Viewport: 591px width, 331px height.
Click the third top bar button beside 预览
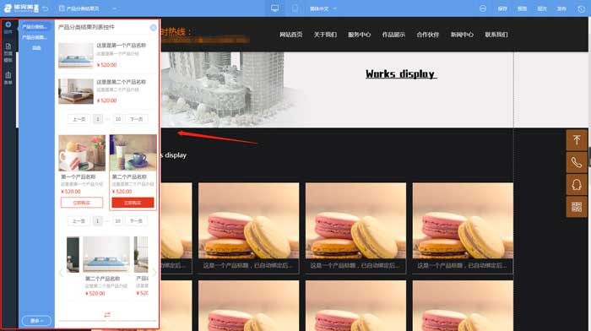(x=542, y=8)
